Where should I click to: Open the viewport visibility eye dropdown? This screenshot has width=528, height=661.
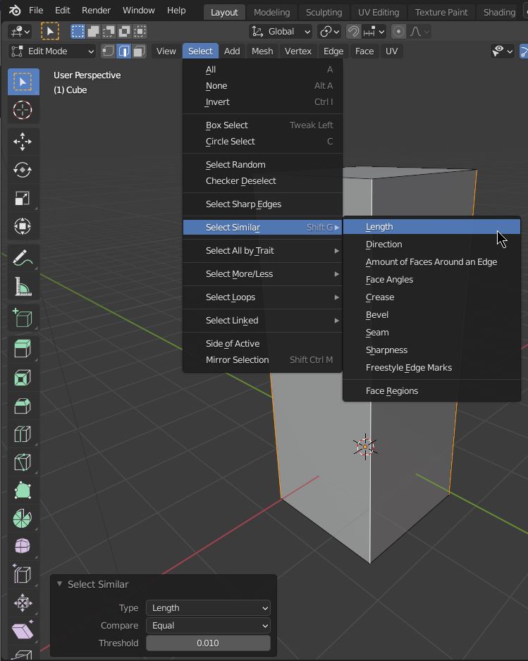click(x=503, y=51)
